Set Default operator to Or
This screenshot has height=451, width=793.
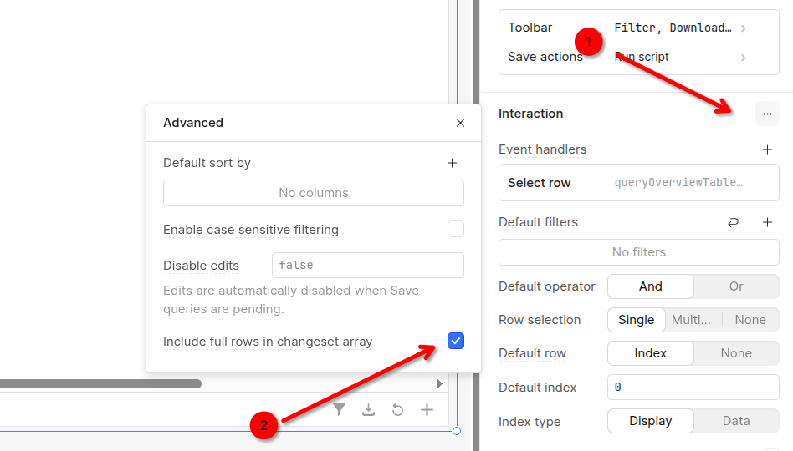(736, 286)
